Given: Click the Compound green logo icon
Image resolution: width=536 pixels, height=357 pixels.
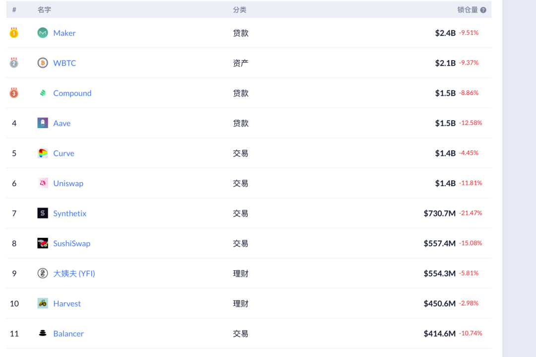Looking at the screenshot, I should 43,93.
